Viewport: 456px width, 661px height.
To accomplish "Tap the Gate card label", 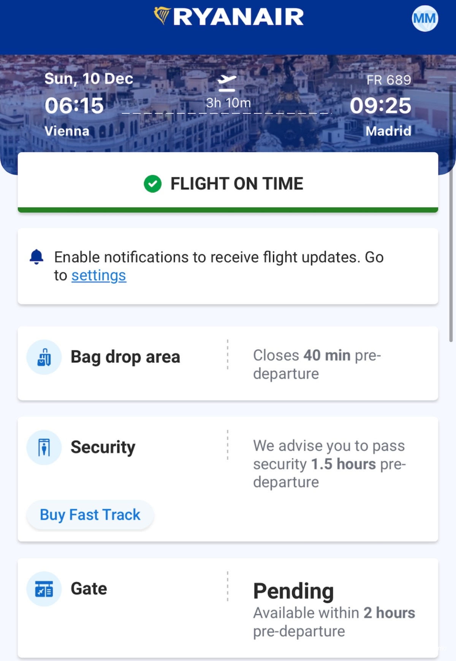I will [x=89, y=589].
